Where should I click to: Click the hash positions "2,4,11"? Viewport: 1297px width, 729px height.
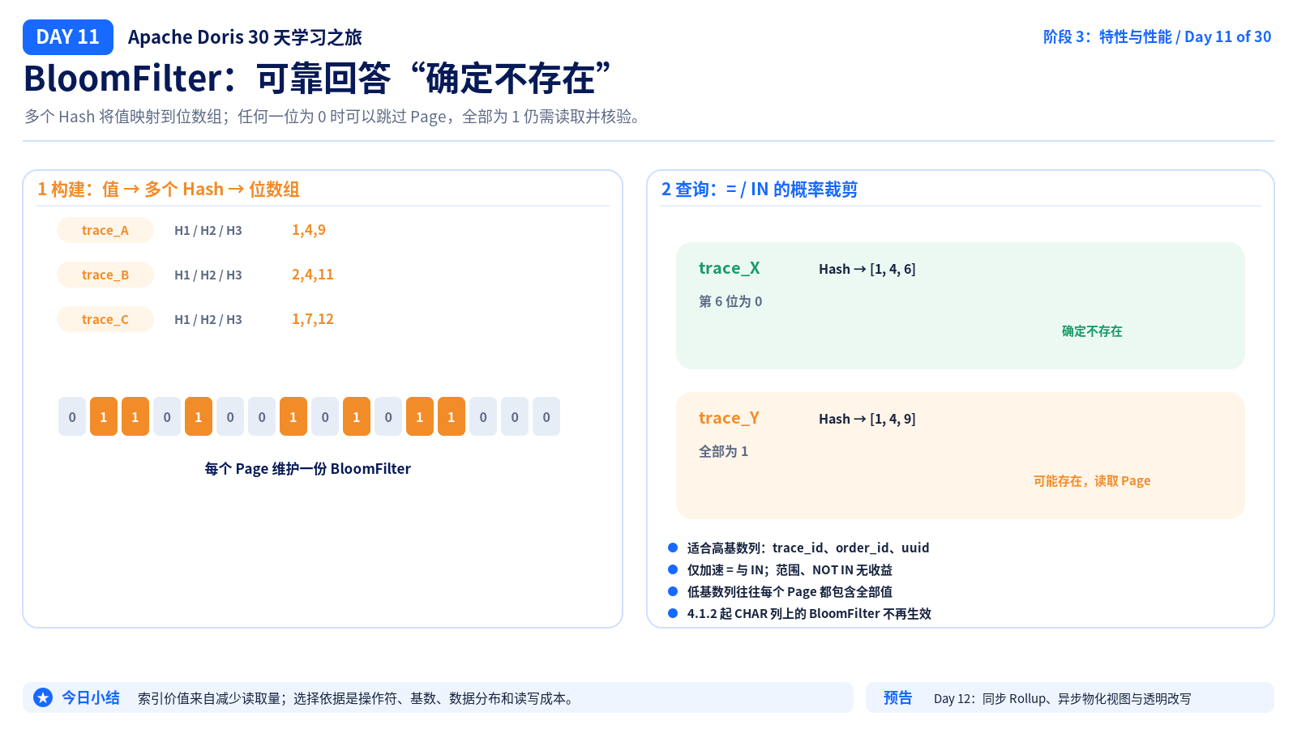(x=313, y=275)
